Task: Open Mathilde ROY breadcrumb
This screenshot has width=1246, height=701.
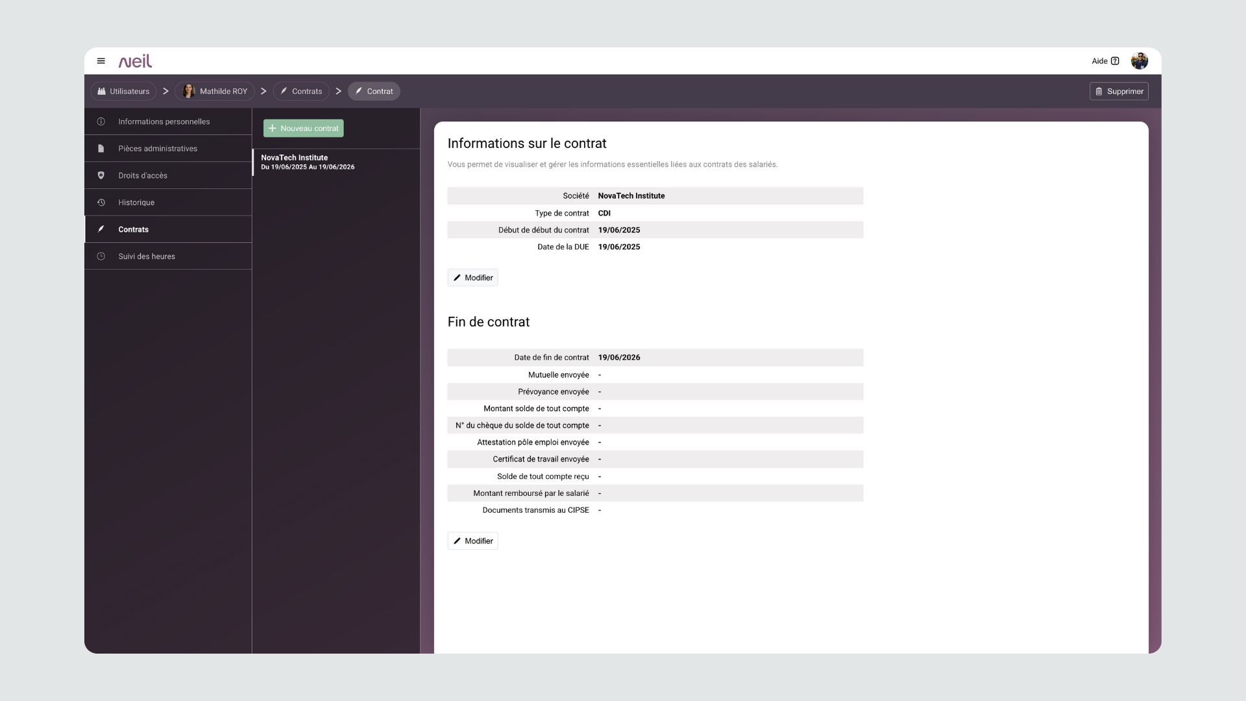Action: (x=215, y=92)
